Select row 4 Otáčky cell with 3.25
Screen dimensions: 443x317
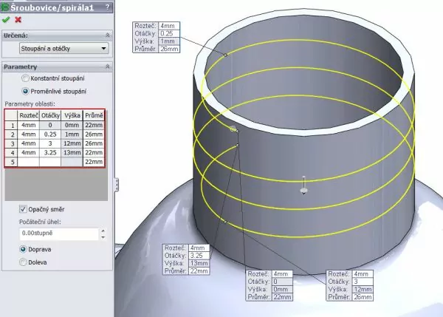tap(51, 151)
